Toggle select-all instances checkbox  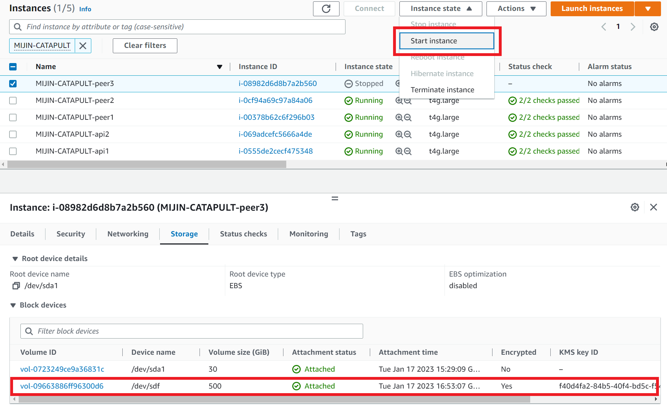[x=13, y=67]
